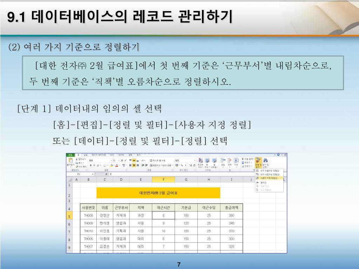Select 숫자 오름차순 정렬 menu item
The width and height of the screenshot is (359, 269).
270,171
